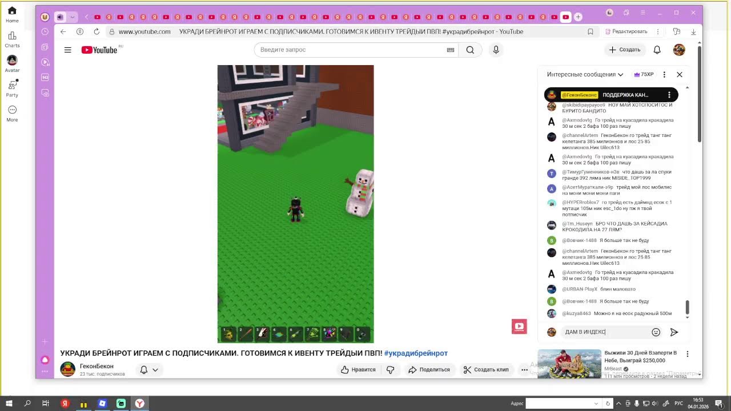
Task: Share the video via Поделиться
Action: pos(429,369)
